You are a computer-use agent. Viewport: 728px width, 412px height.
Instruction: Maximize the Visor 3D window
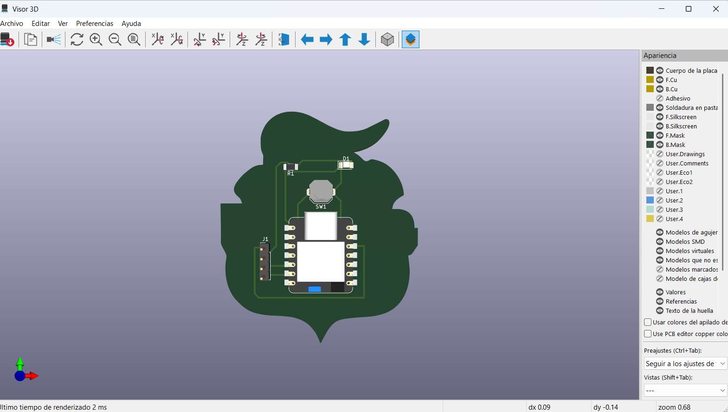pyautogui.click(x=689, y=9)
